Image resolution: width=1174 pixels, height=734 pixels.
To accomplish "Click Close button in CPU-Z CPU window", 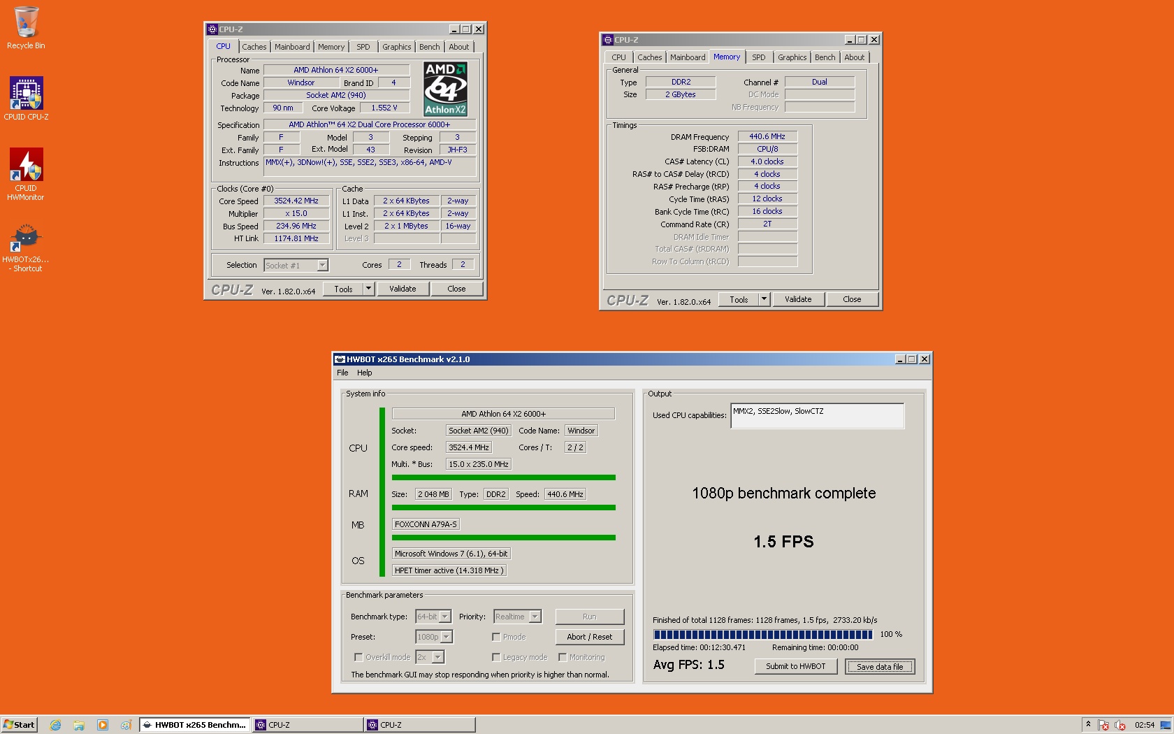I will coord(456,289).
